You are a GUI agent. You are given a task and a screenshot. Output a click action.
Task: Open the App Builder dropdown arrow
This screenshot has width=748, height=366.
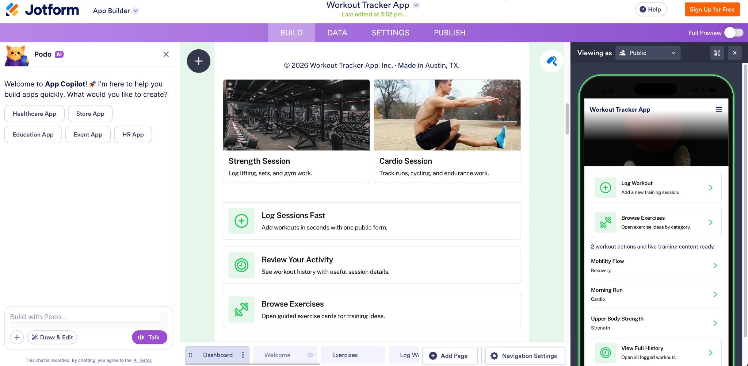[x=136, y=11]
